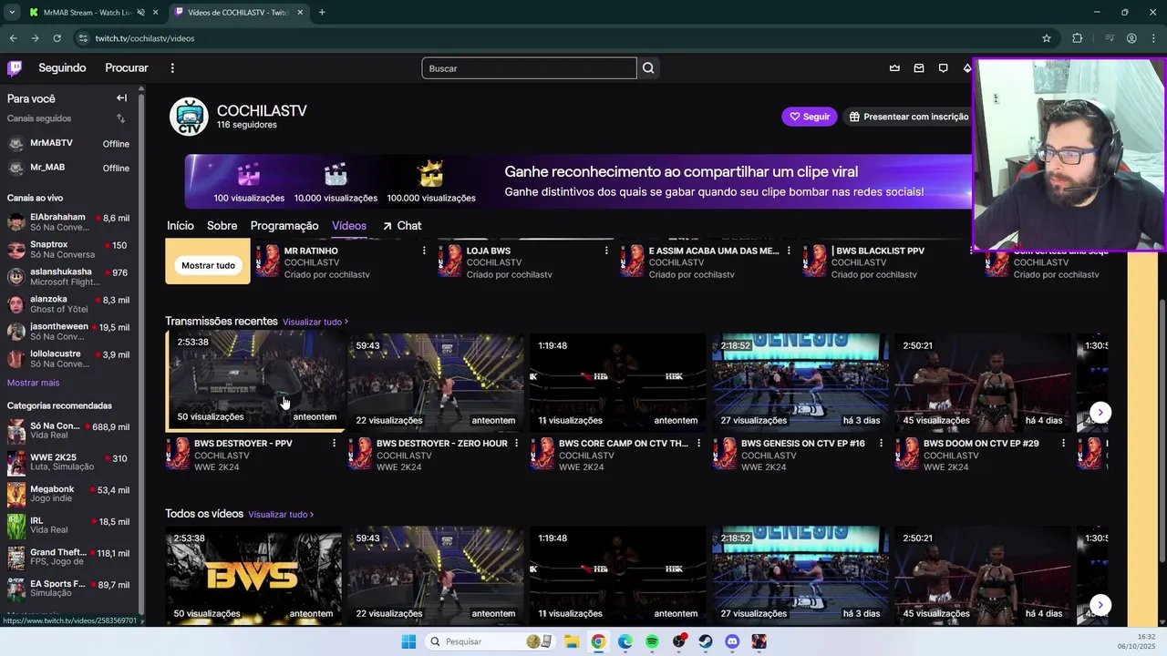Viewport: 1167px width, 656px height.
Task: Click Visualizar tudo beside Todos os vídeos
Action: [x=281, y=515]
